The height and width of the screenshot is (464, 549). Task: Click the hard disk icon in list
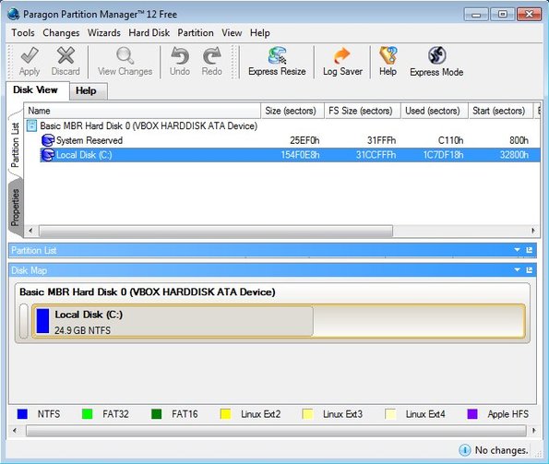tap(32, 125)
